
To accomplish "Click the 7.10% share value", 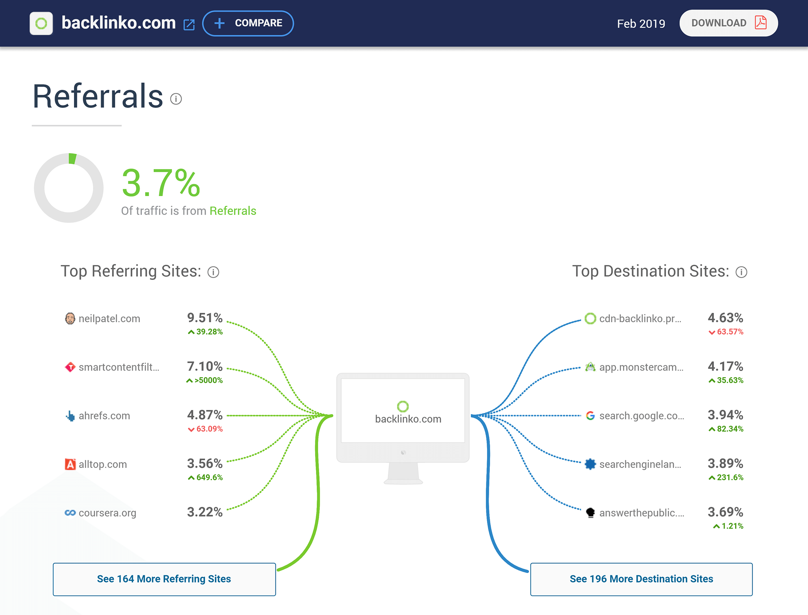I will point(205,366).
